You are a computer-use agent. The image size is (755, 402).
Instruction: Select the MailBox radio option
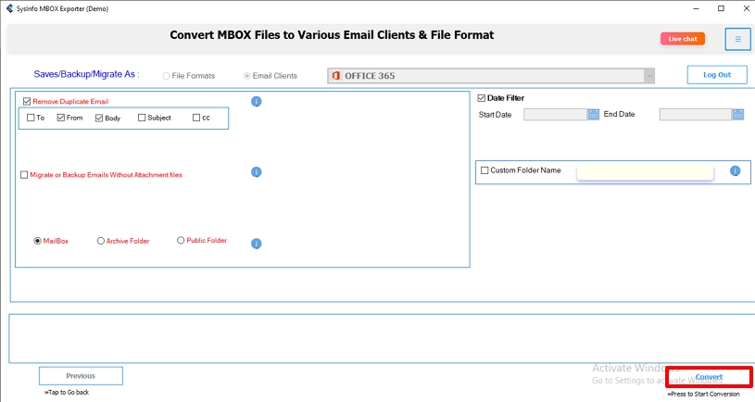(37, 241)
